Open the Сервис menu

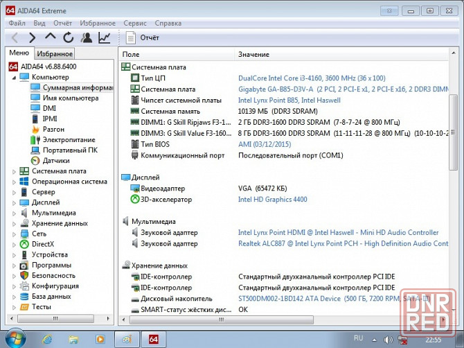point(135,23)
